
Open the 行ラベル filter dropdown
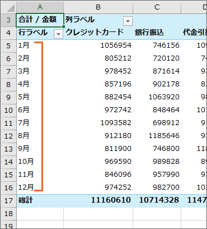[58, 34]
